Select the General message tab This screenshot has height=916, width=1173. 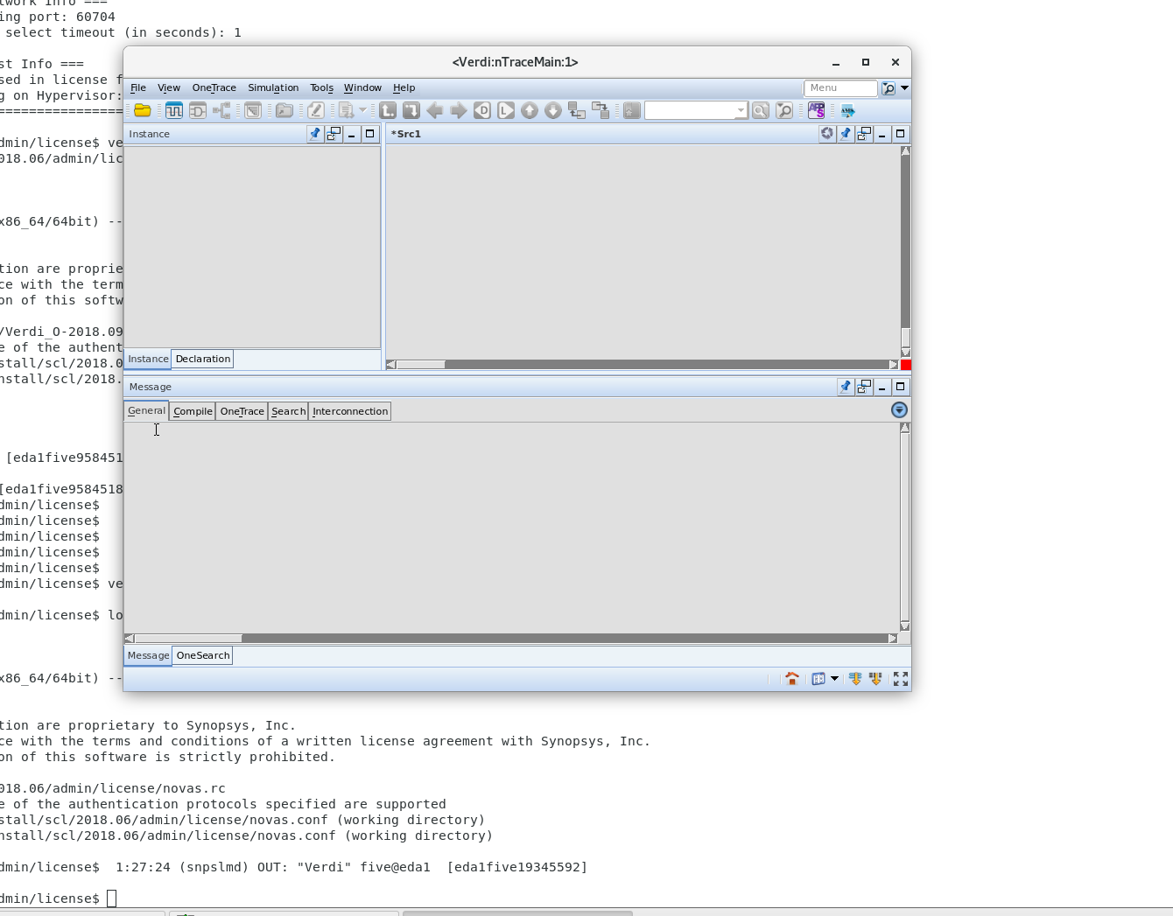(146, 410)
